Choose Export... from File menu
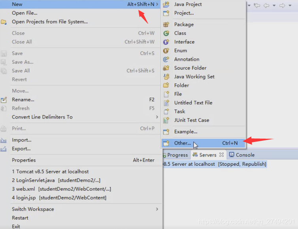Image resolution: width=298 pixels, height=229 pixels. coord(80,149)
